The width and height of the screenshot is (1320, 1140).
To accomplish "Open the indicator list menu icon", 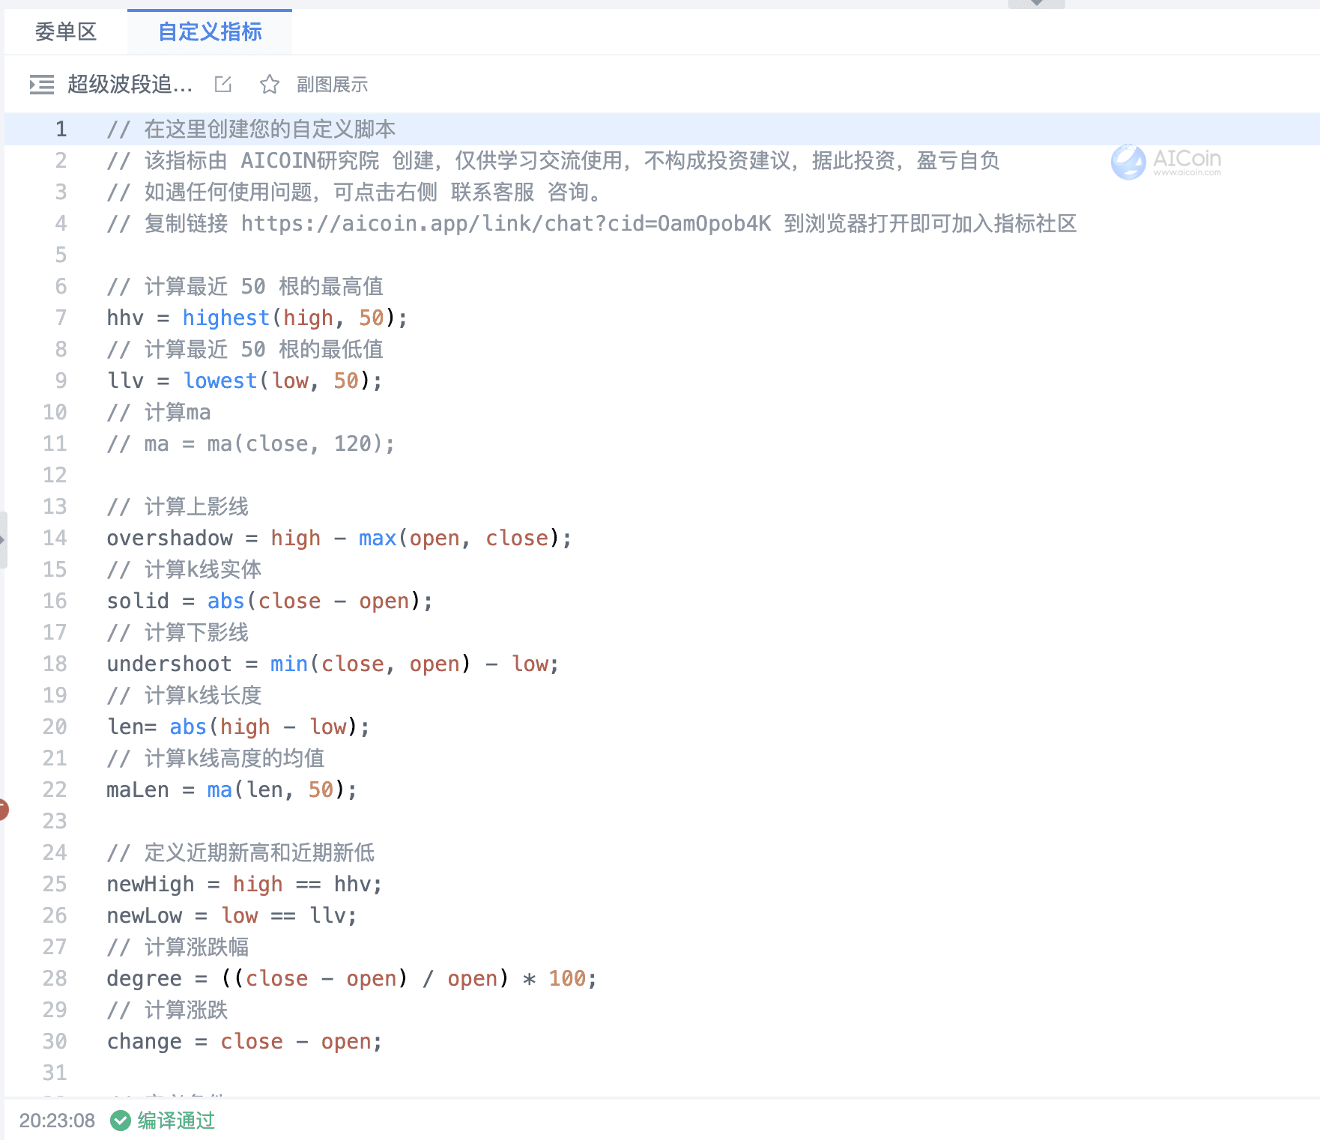I will coord(41,85).
